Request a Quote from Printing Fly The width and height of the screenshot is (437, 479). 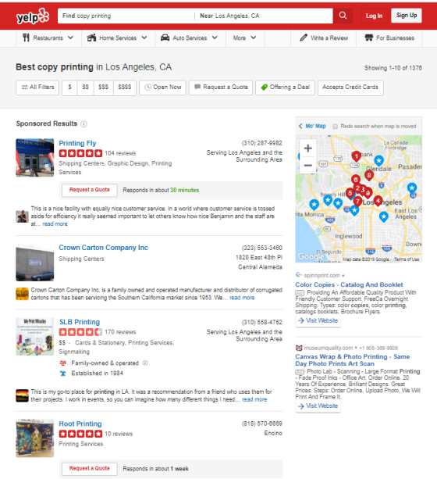(90, 190)
